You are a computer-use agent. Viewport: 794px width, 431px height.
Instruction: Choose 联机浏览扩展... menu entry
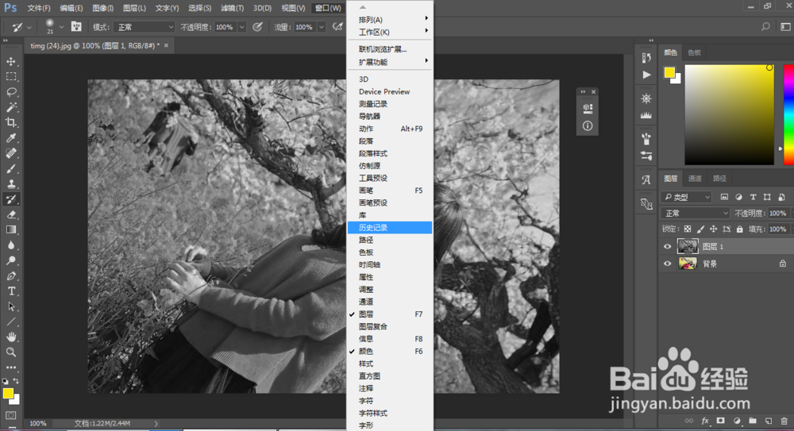click(x=390, y=49)
